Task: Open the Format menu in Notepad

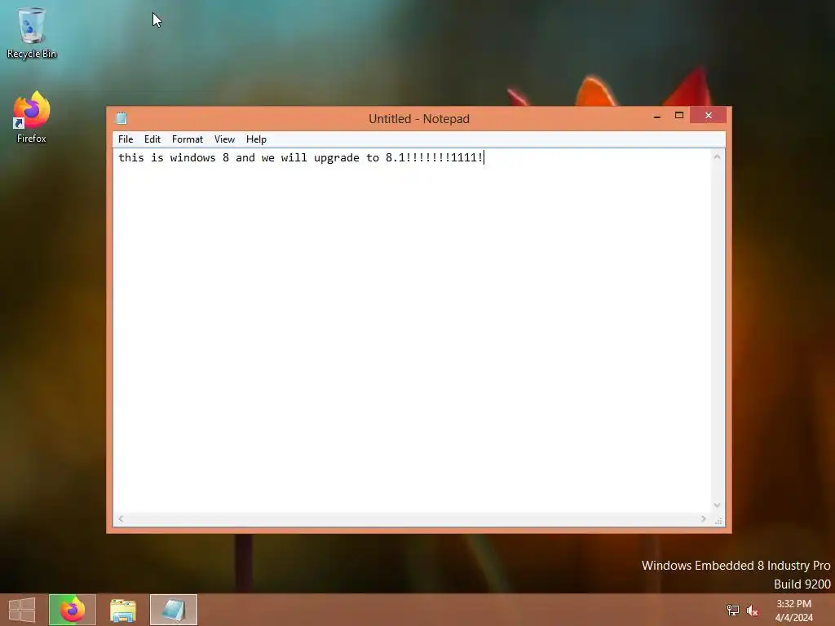Action: tap(188, 139)
